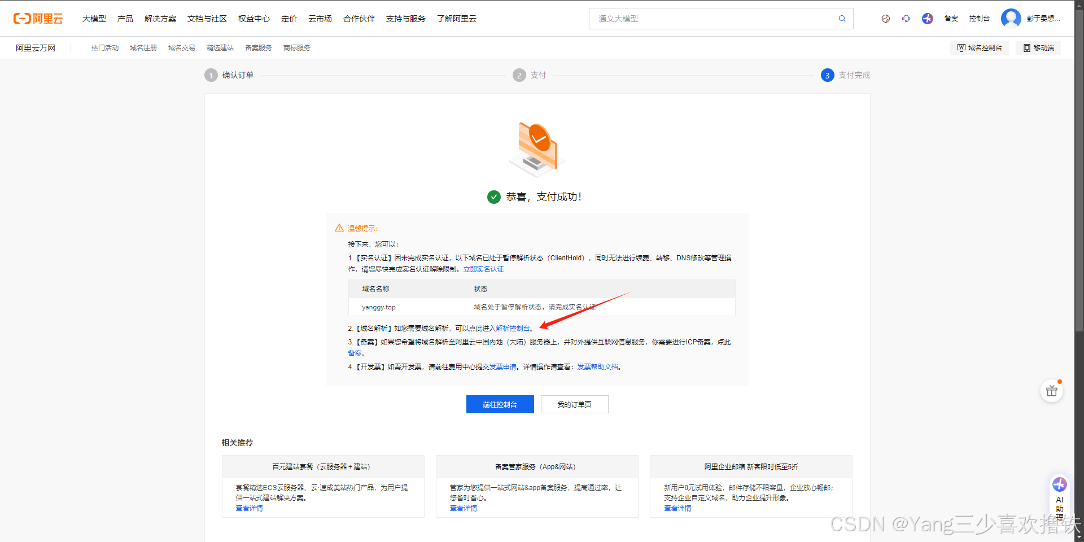Go to 精选建站 tab

[220, 48]
